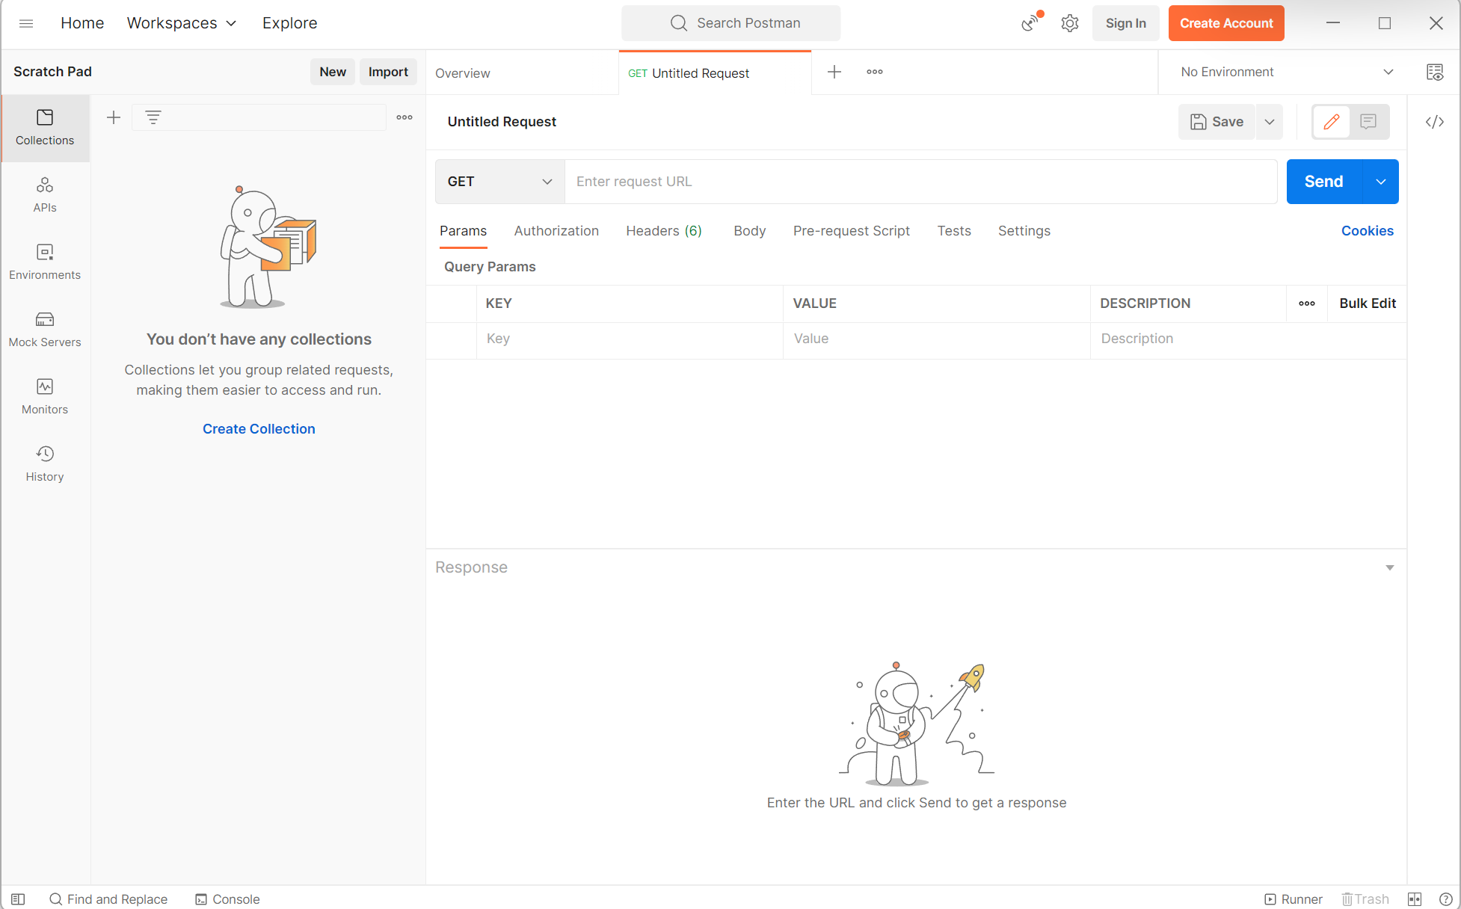Open the Code snippet panel icon
1461x909 pixels.
click(1434, 122)
